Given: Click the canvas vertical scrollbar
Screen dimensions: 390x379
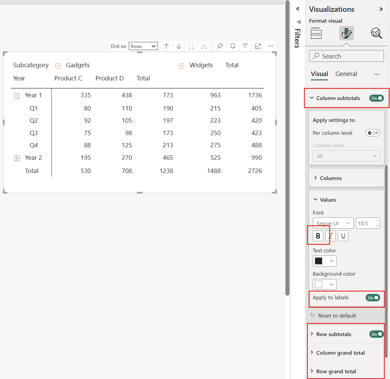Looking at the screenshot, I should click(x=287, y=148).
